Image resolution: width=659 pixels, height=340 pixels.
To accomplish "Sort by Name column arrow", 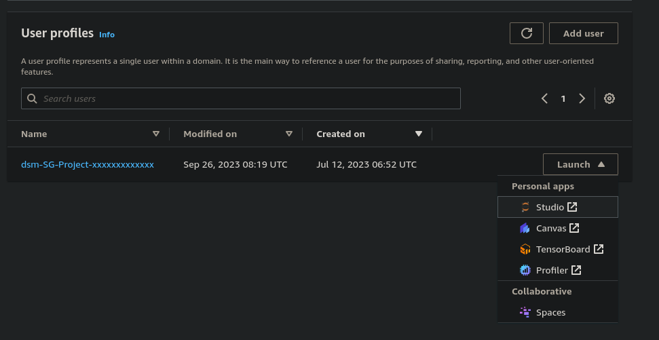I will (156, 134).
